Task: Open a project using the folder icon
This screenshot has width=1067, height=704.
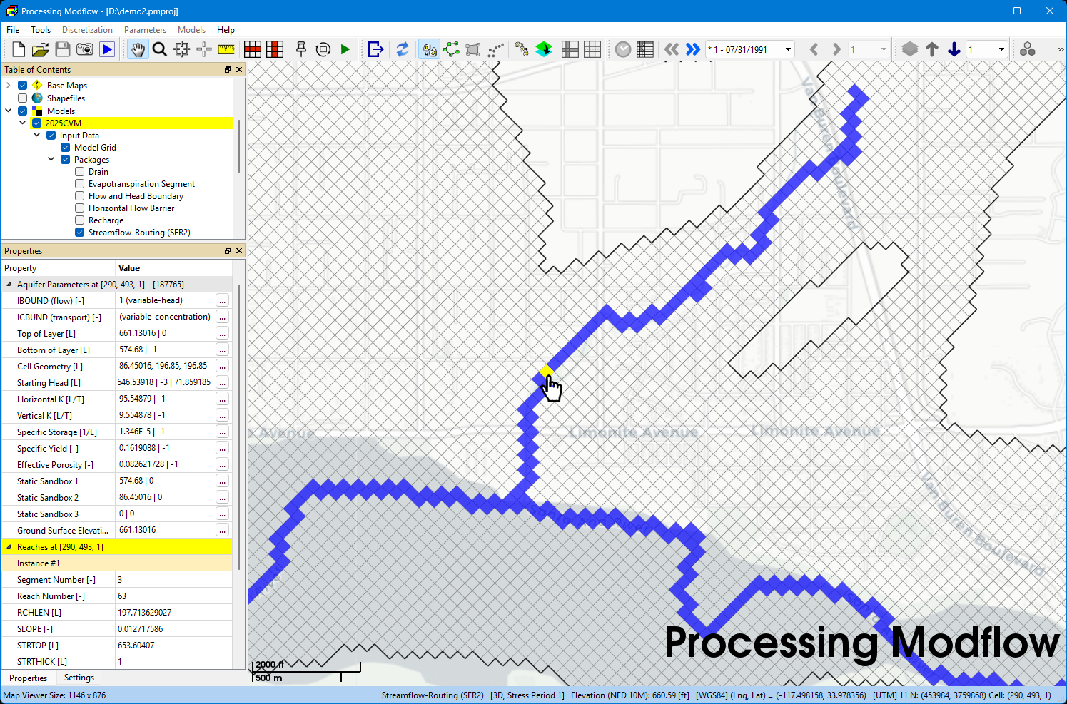Action: [x=41, y=49]
